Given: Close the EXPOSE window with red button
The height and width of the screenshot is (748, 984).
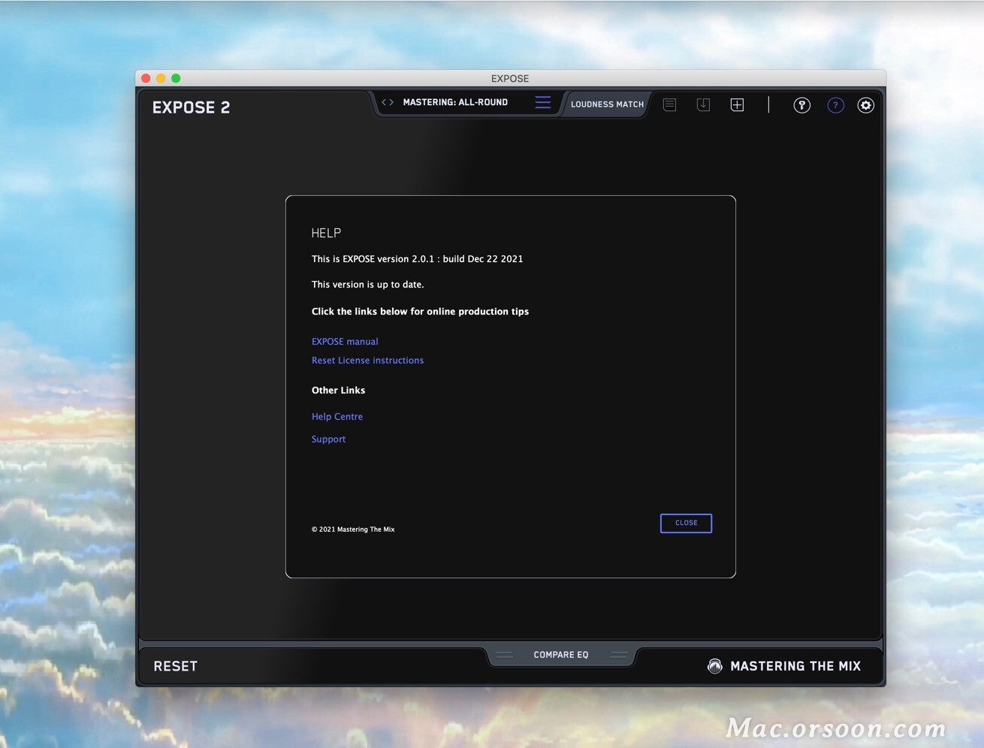Looking at the screenshot, I should (146, 78).
